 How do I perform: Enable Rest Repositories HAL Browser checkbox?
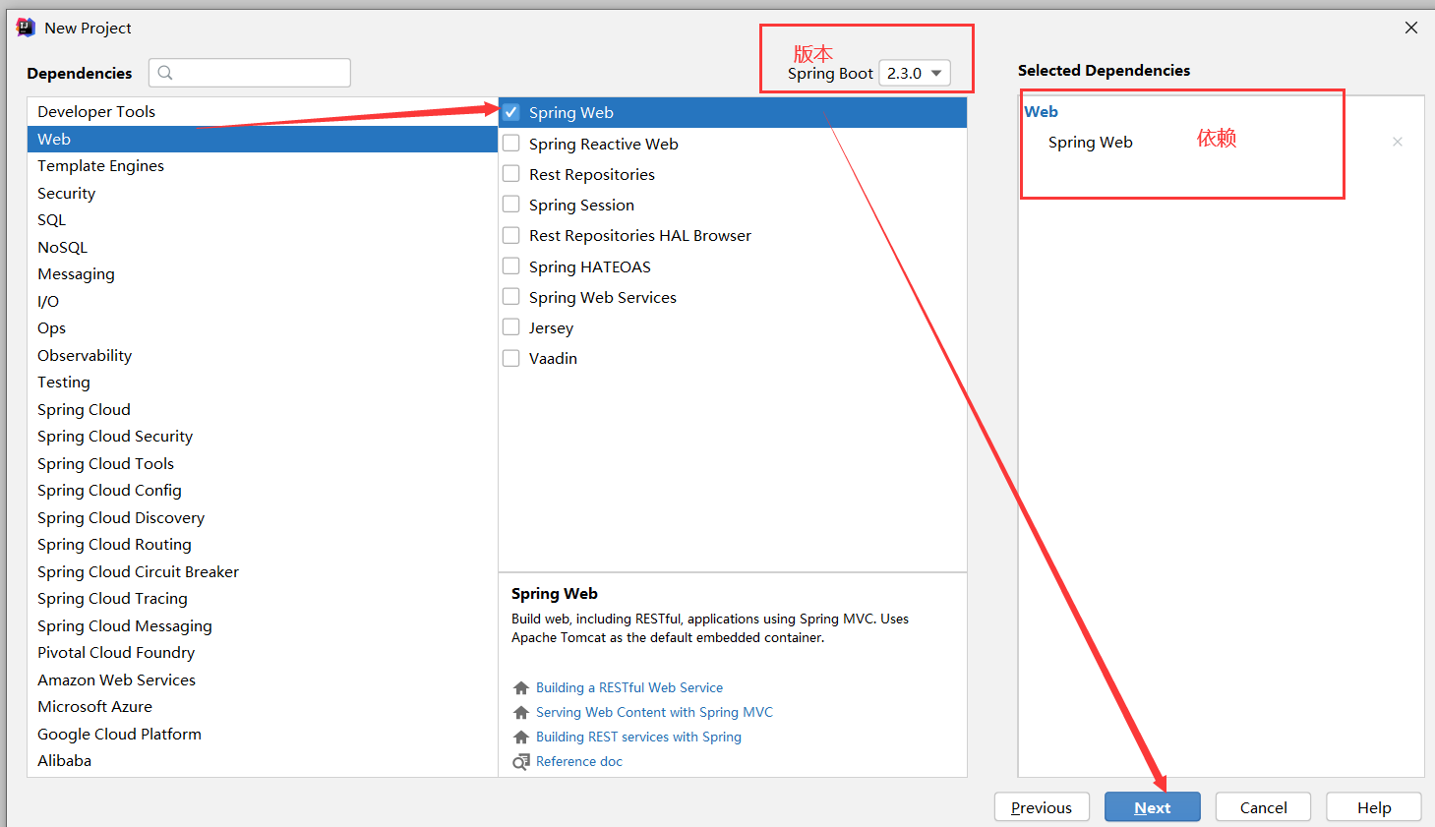(511, 235)
